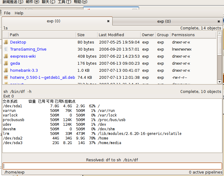The height and width of the screenshot is (176, 224).
Task: Click the /home/exp status path
Action: 14,172
